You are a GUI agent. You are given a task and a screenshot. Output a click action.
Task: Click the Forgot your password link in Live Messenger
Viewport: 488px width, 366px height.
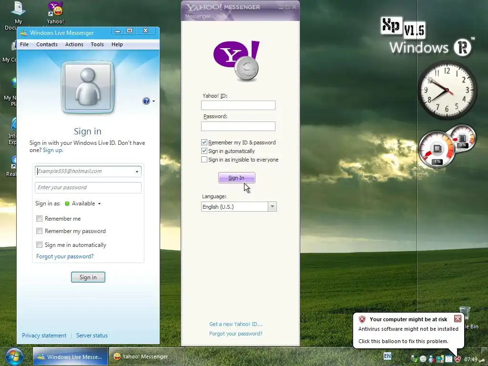pos(65,256)
